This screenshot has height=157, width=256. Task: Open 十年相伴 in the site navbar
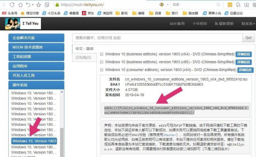[x=200, y=24]
